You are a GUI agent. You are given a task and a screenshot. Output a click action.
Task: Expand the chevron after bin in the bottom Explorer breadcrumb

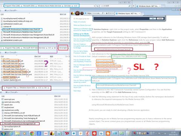[48, 88]
